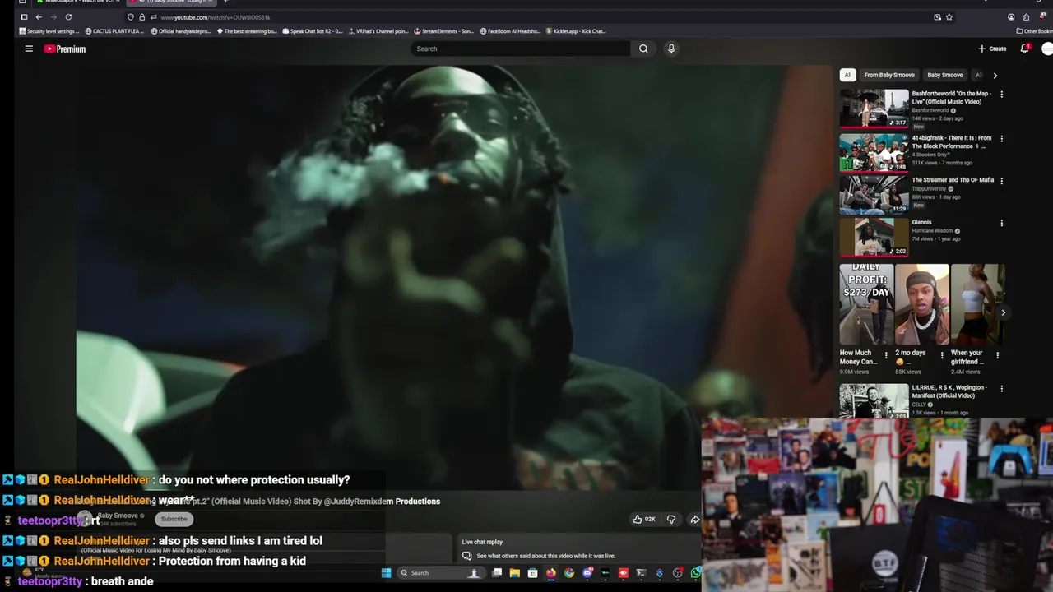Image resolution: width=1053 pixels, height=592 pixels.
Task: Open options for When your girlfriend short
Action: pyautogui.click(x=998, y=356)
